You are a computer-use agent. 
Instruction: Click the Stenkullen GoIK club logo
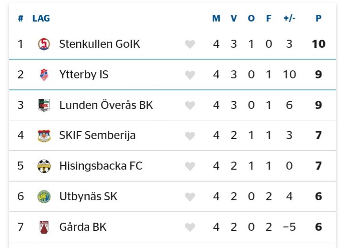tap(44, 44)
